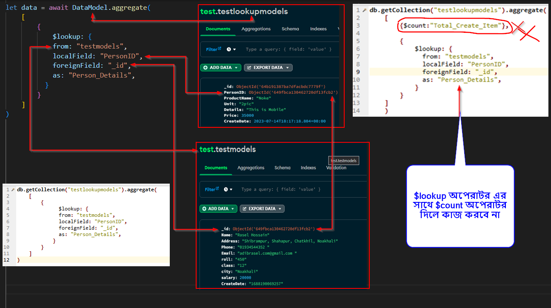Open the Schema tab in testmodels panel

point(282,168)
